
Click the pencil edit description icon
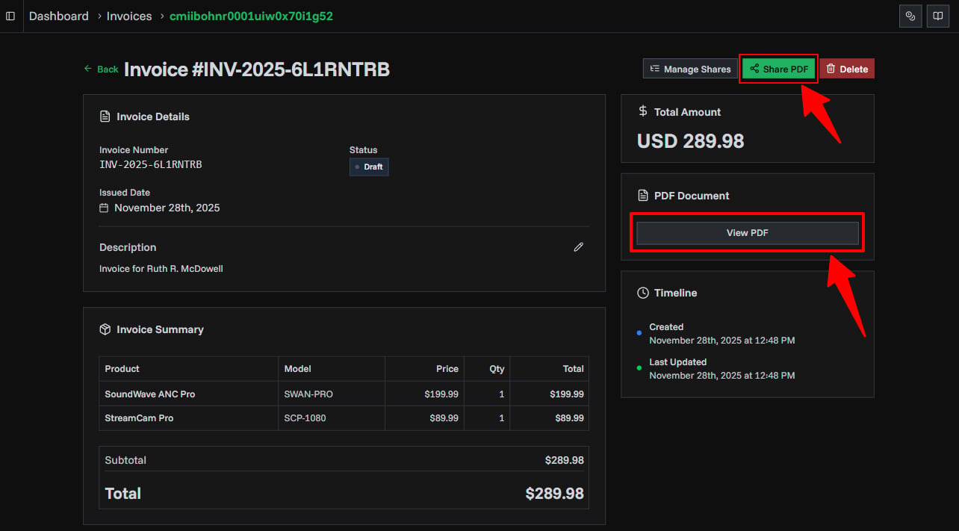click(578, 247)
